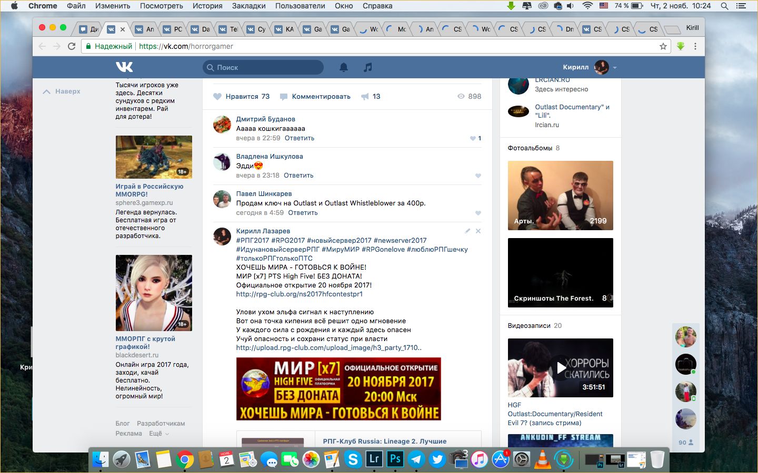Viewport: 758px width, 473px height.
Task: Click Ответить under Дмитрий Буданов's comment
Action: point(300,138)
